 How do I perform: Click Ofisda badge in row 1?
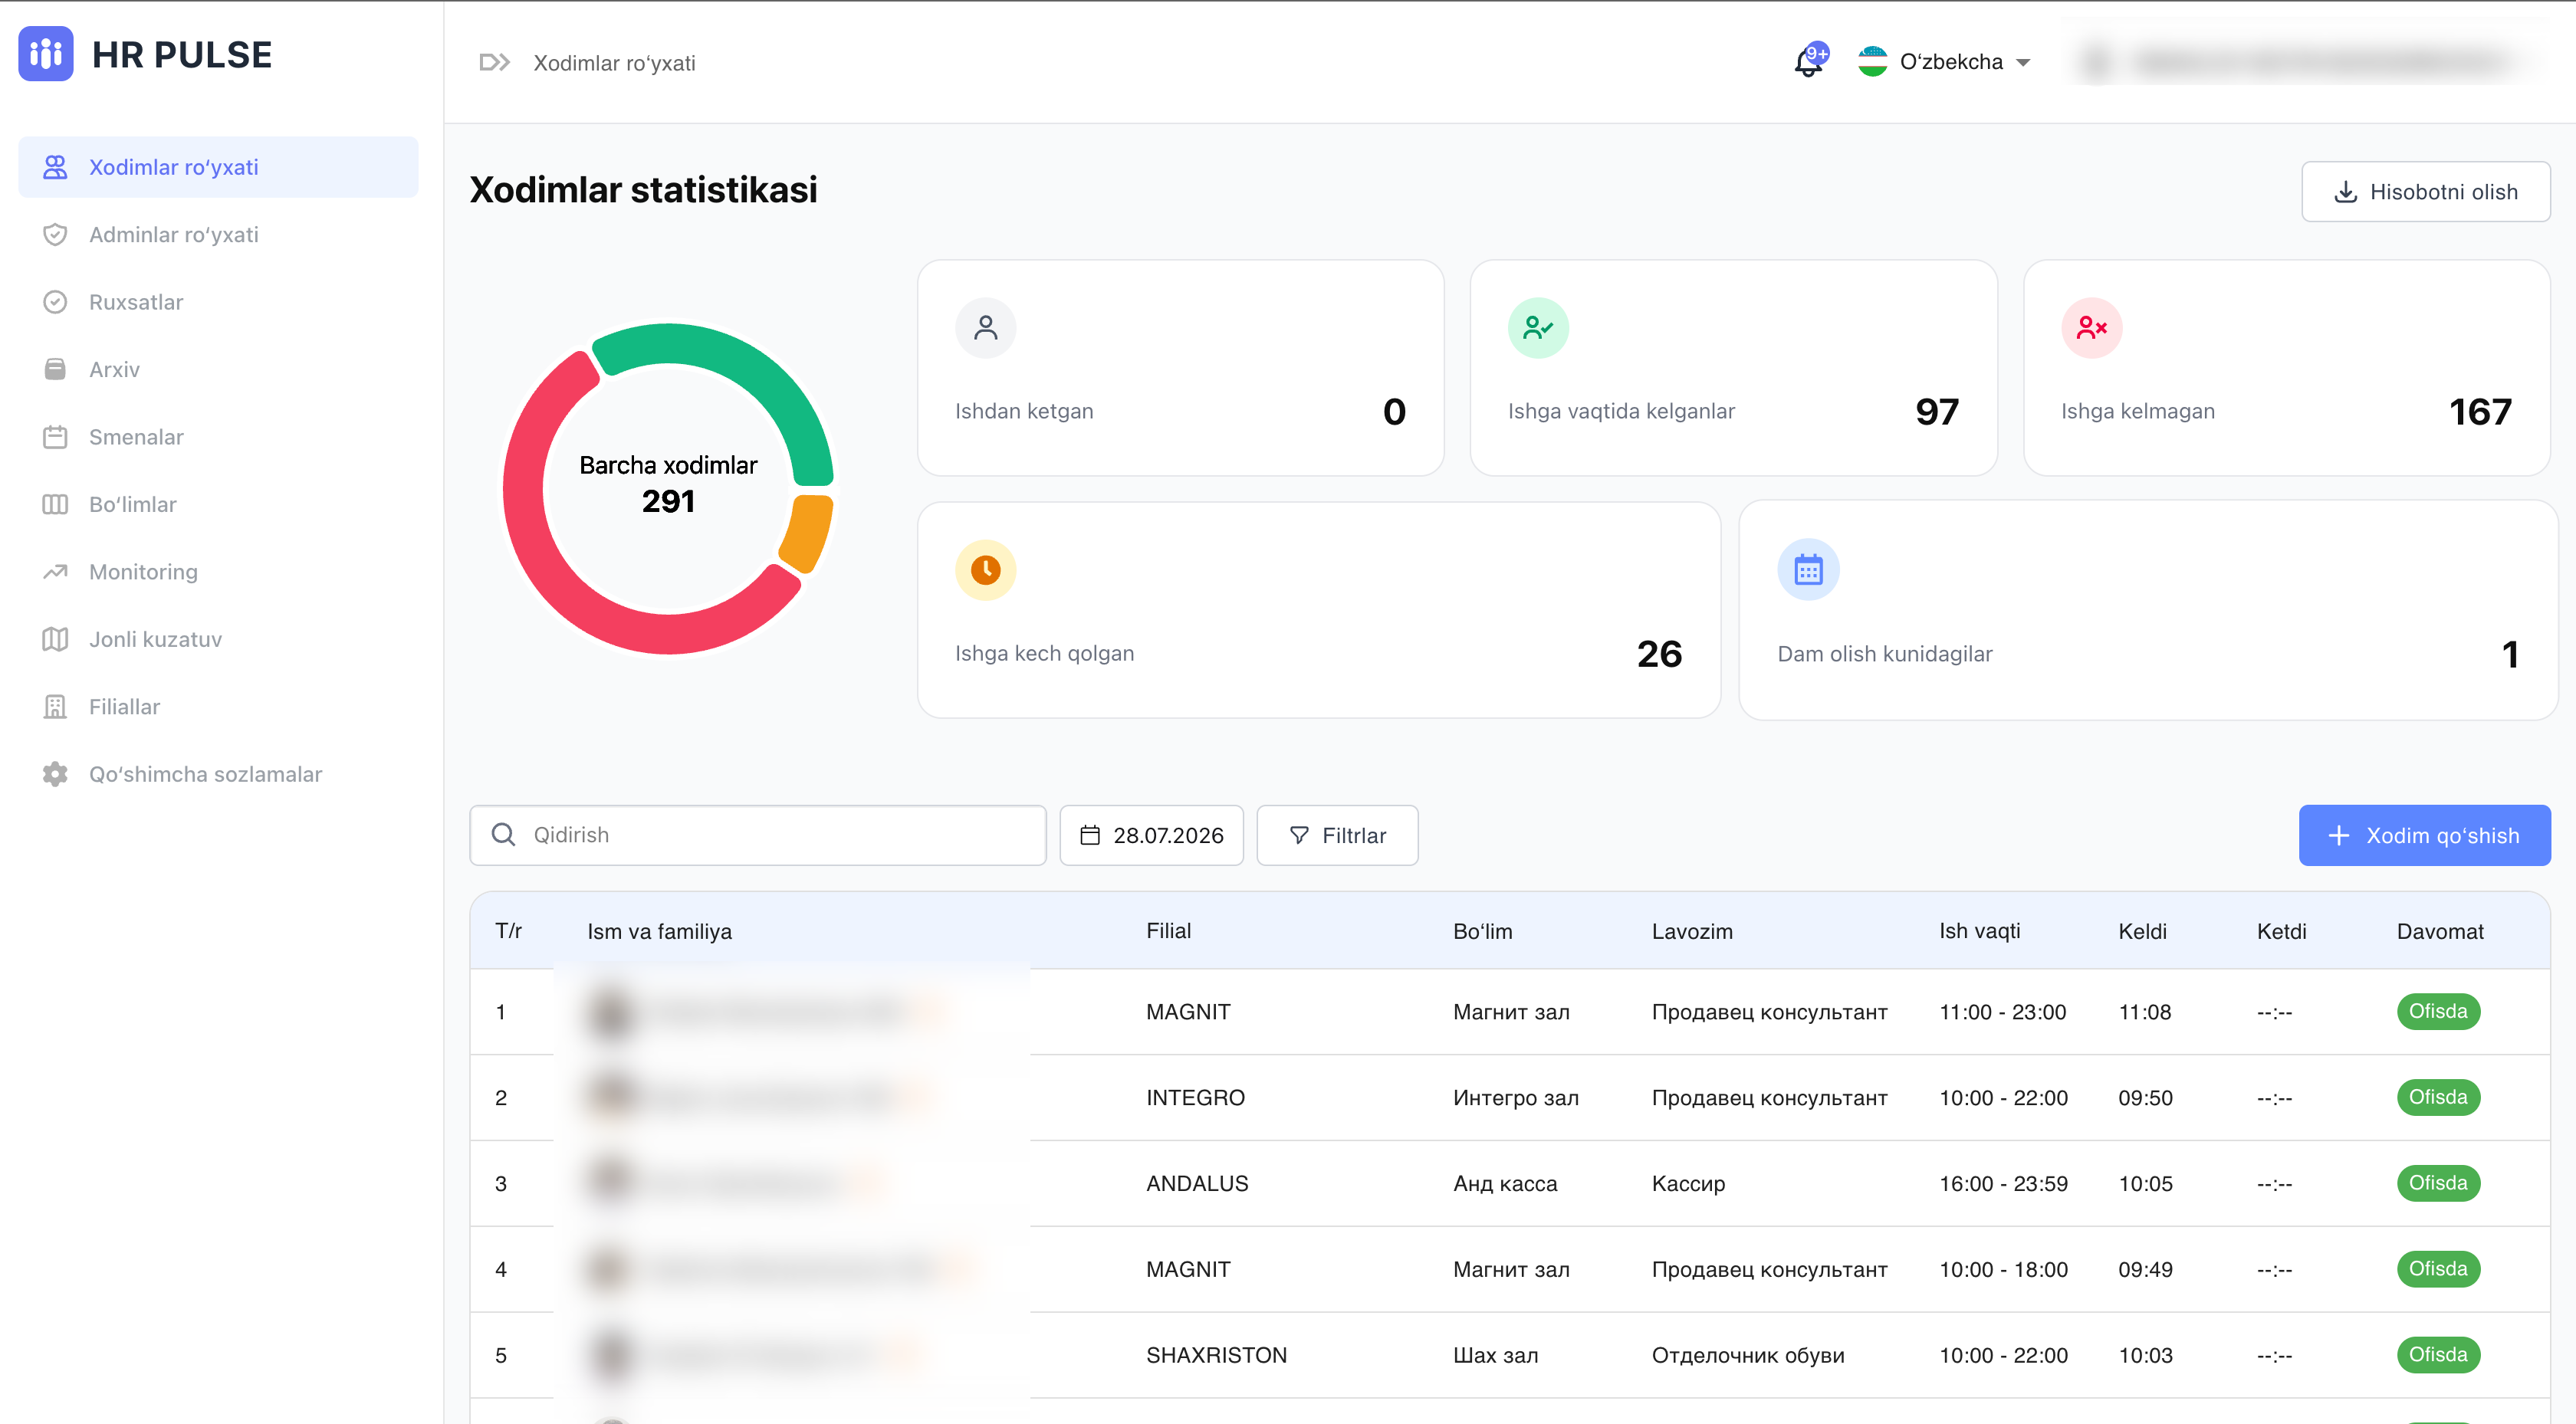click(2437, 1011)
